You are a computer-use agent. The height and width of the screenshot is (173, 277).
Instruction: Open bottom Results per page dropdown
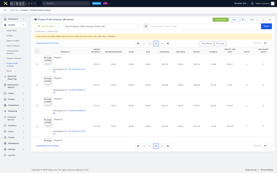click(x=267, y=146)
